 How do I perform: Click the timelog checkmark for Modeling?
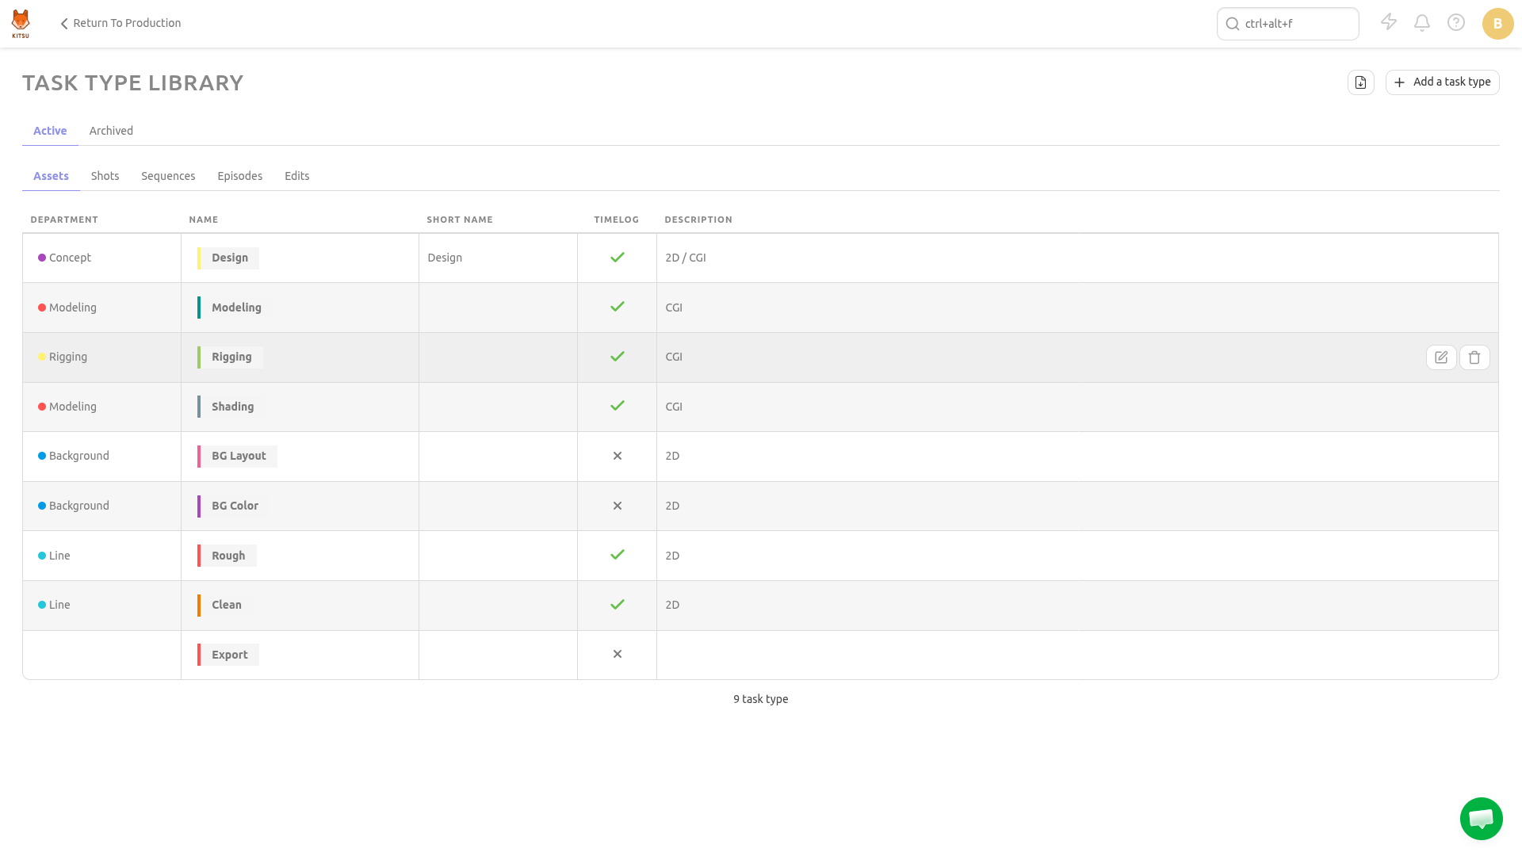point(618,307)
